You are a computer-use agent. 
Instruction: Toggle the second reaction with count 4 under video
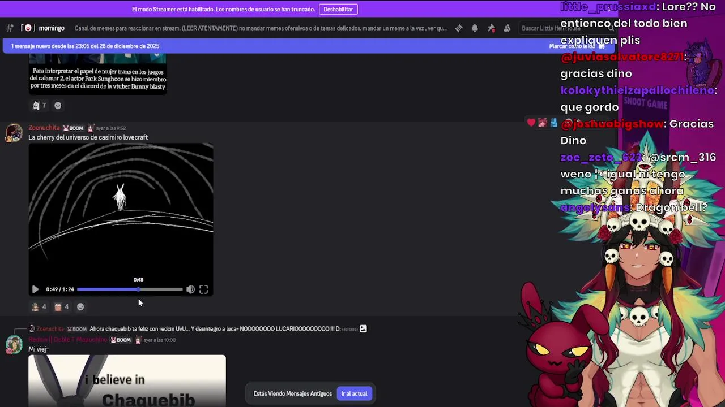61,306
